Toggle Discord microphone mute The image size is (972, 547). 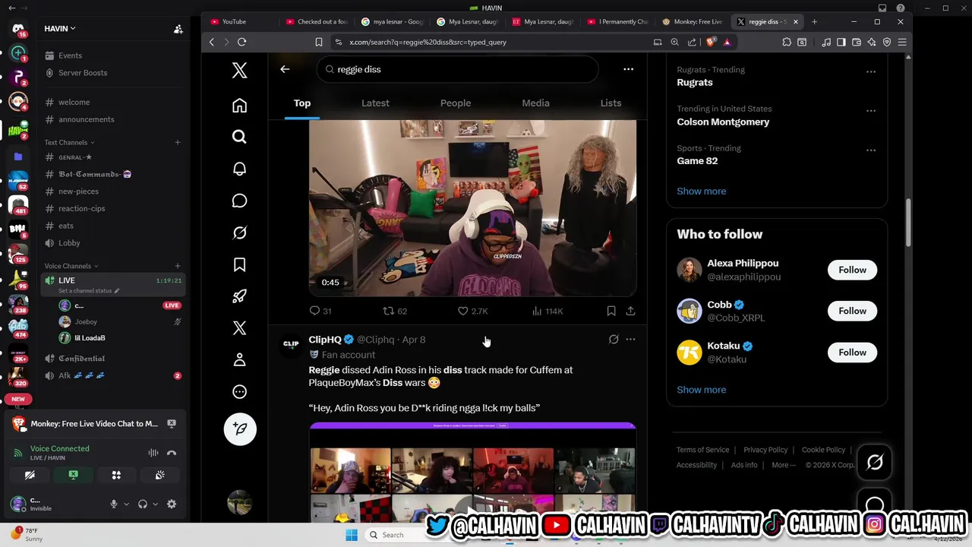(x=114, y=504)
